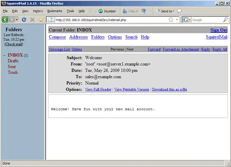The image size is (231, 167).
Task: Open the Drafts folder
Action: (13, 61)
